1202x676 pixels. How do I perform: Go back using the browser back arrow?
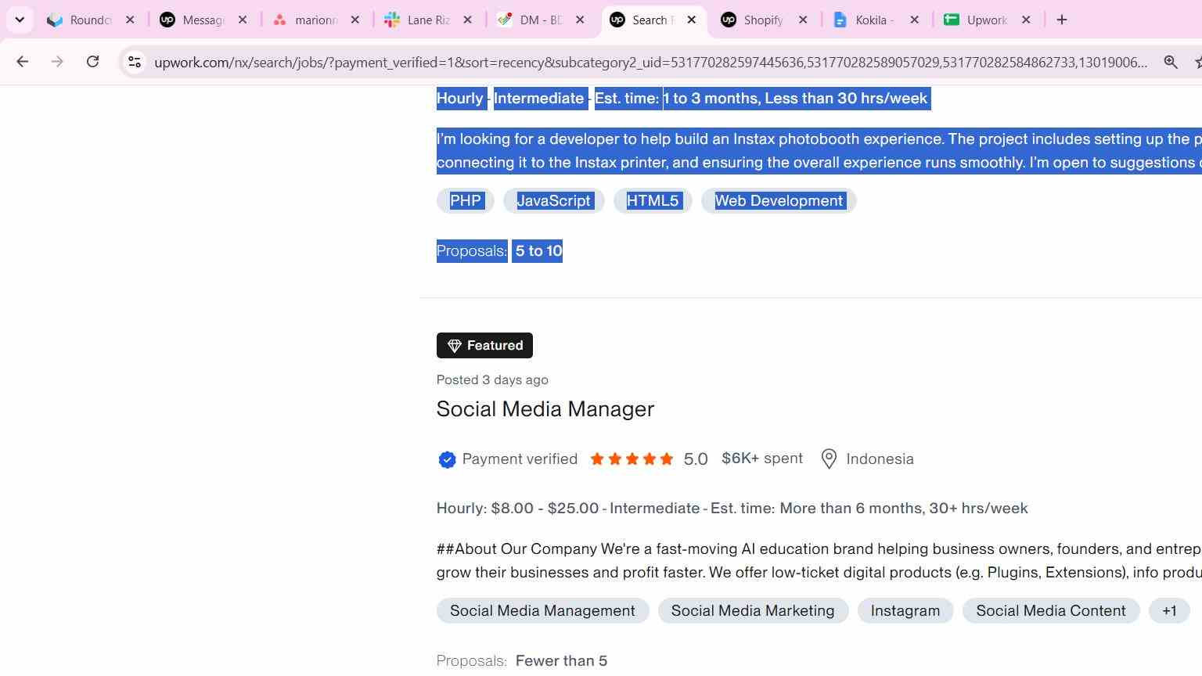pyautogui.click(x=22, y=61)
